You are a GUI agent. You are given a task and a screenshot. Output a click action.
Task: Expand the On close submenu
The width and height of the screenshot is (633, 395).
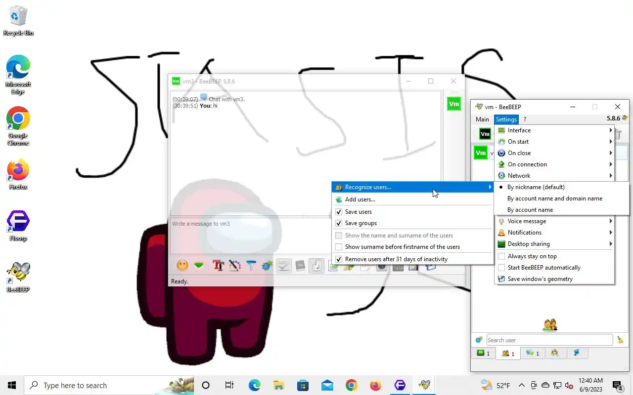point(555,153)
